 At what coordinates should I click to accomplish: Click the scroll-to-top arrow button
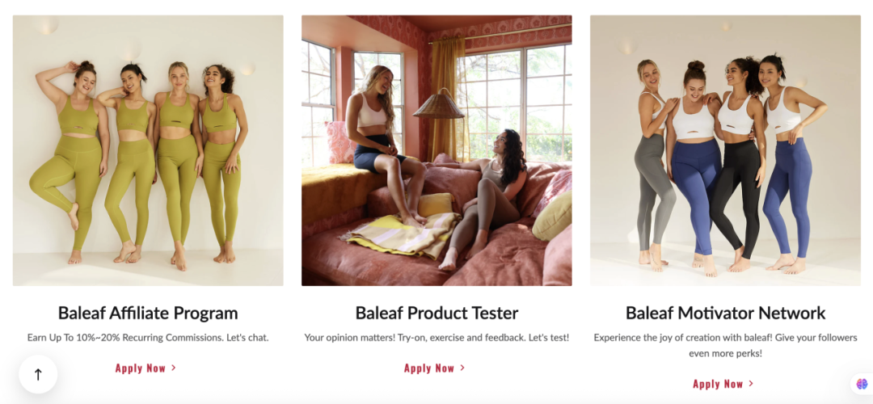38,374
